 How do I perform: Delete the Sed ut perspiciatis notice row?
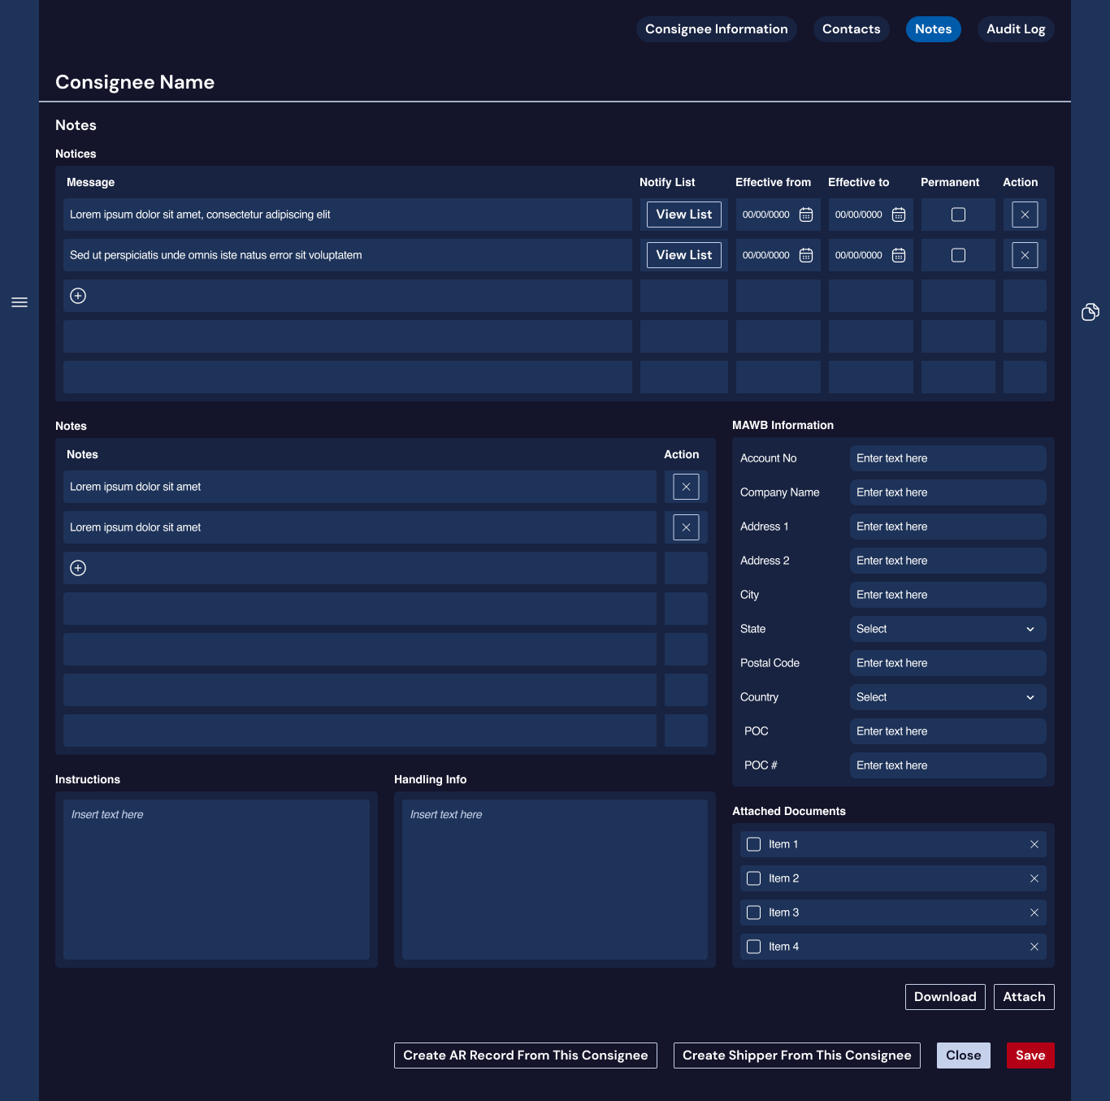click(x=1025, y=255)
